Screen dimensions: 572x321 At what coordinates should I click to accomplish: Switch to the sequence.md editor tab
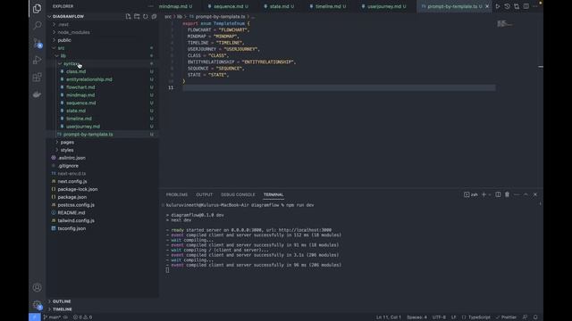coord(229,6)
